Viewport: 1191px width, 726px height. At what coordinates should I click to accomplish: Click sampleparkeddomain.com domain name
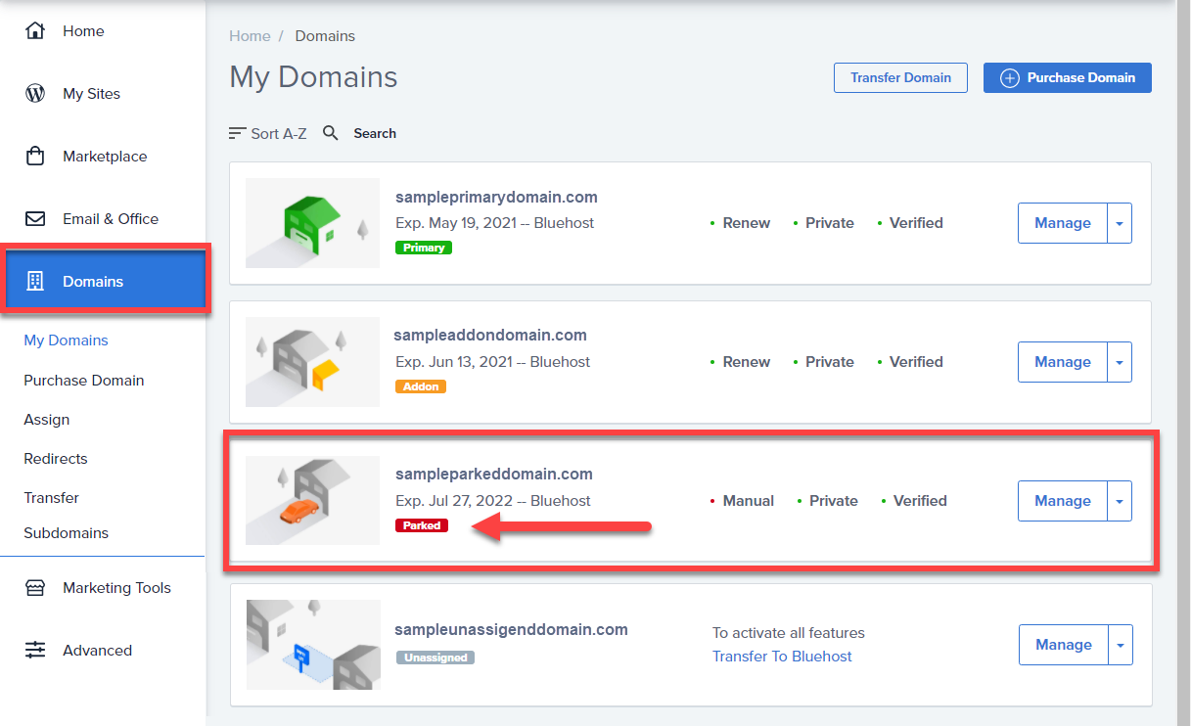[494, 475]
